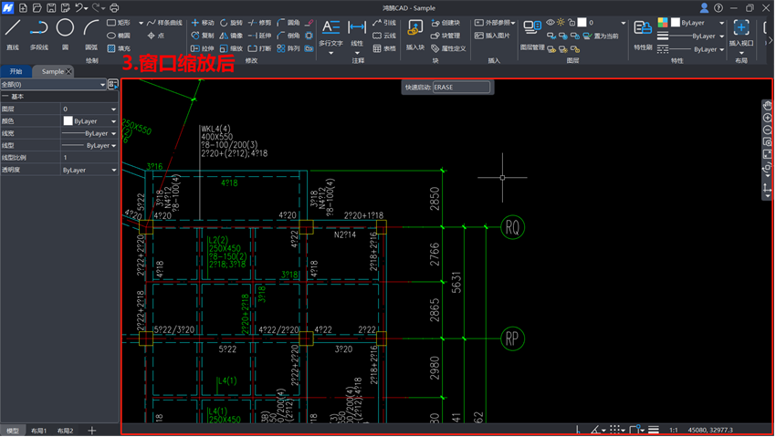The height and width of the screenshot is (437, 776).
Task: Expand the 多行文字 text dropdown arrow
Action: (331, 54)
